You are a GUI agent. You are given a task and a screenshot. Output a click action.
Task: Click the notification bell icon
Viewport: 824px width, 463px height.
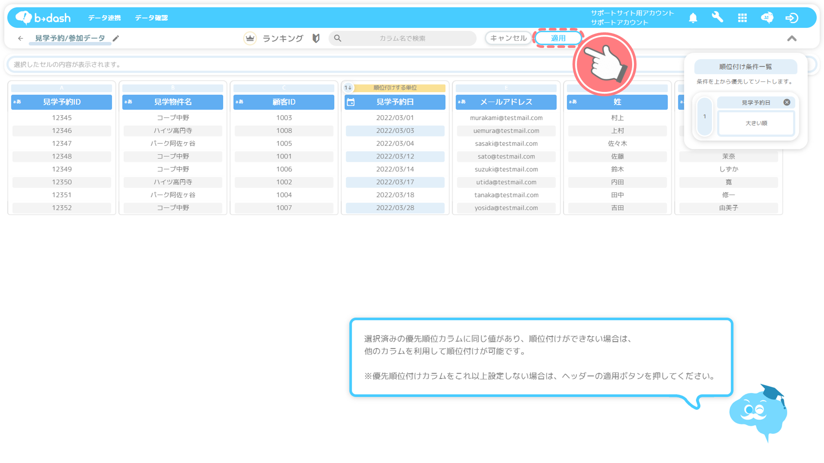(x=693, y=18)
